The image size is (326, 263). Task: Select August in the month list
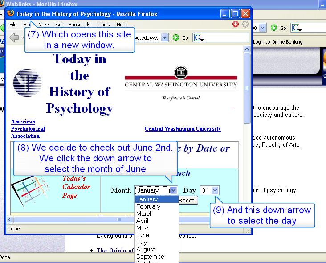click(x=157, y=249)
